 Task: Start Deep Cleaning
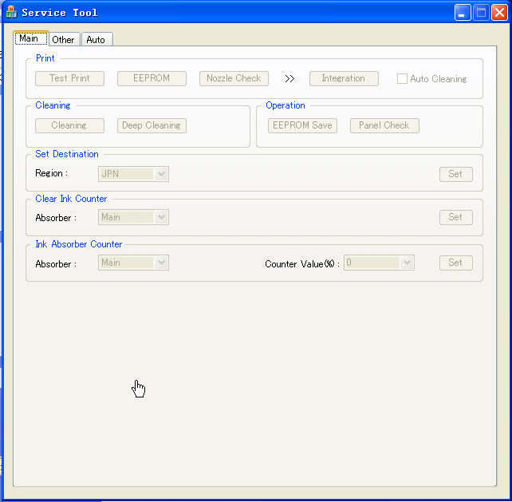point(152,125)
